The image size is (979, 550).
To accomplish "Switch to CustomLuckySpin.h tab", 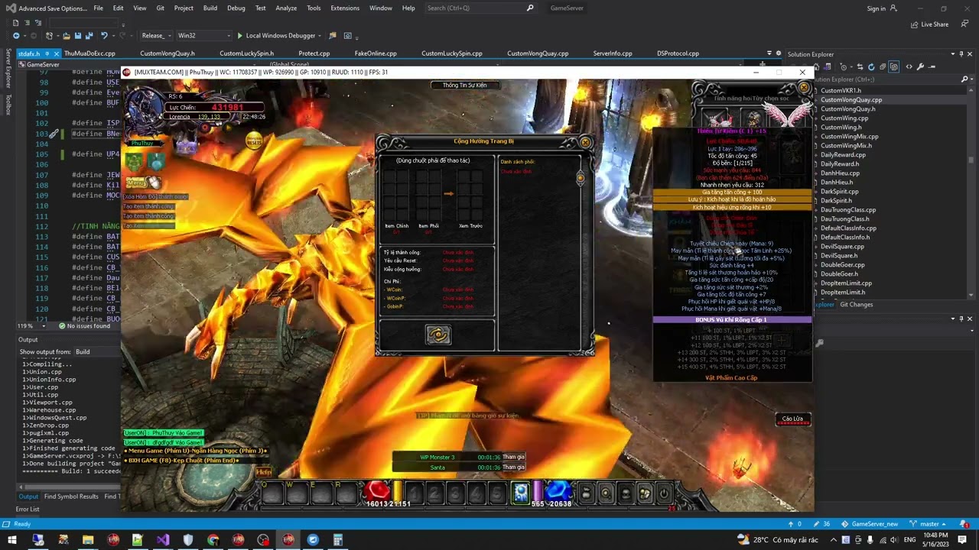I will (x=246, y=53).
